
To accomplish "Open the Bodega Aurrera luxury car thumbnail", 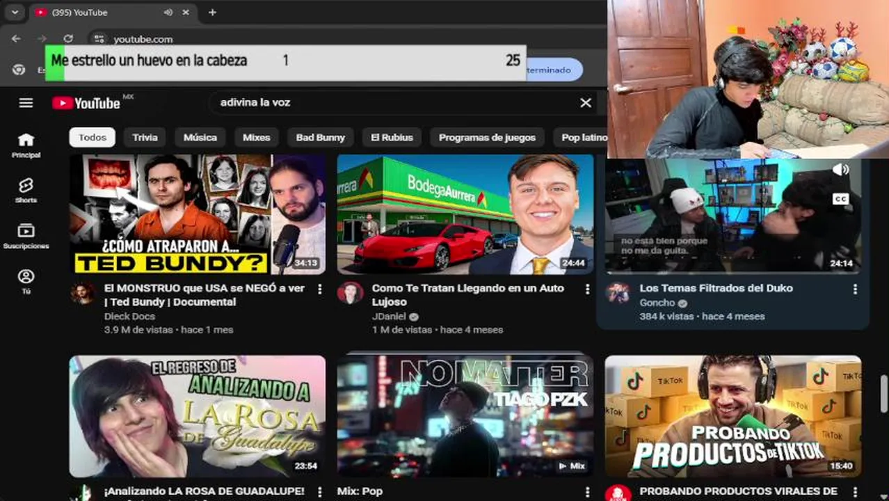I will point(465,214).
